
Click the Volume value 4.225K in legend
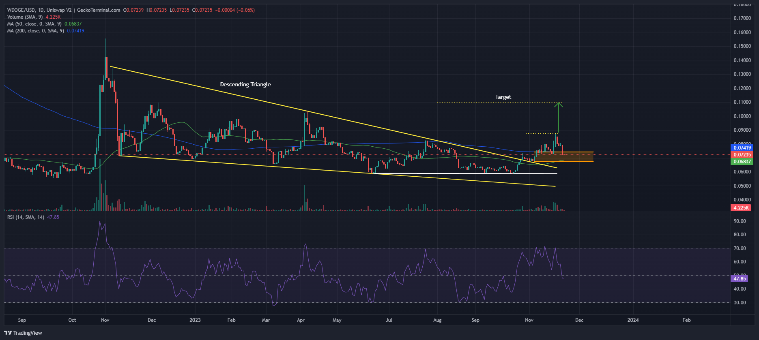53,17
